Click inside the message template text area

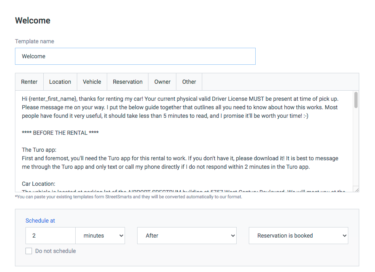point(184,141)
